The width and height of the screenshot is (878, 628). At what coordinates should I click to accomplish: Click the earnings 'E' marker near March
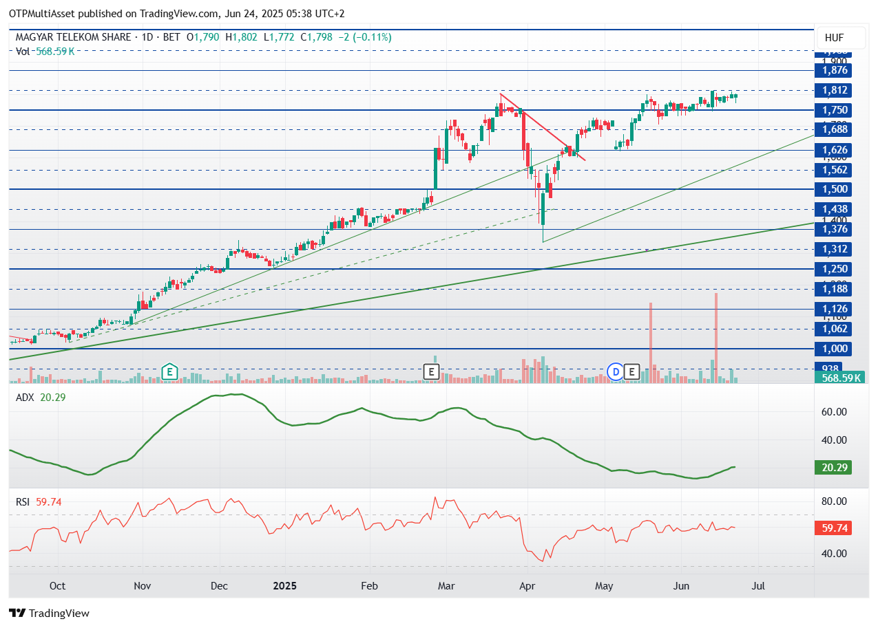(x=431, y=372)
